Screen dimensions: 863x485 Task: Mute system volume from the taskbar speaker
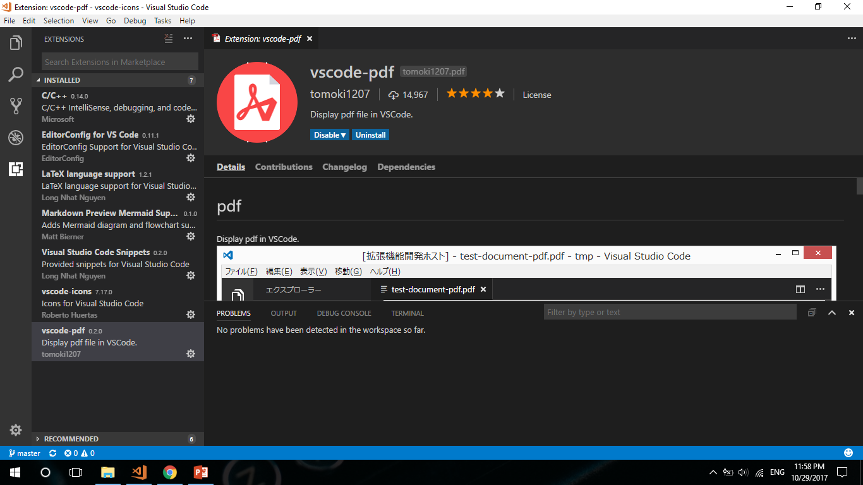click(x=742, y=472)
